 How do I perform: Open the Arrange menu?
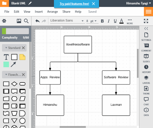(x=53, y=12)
